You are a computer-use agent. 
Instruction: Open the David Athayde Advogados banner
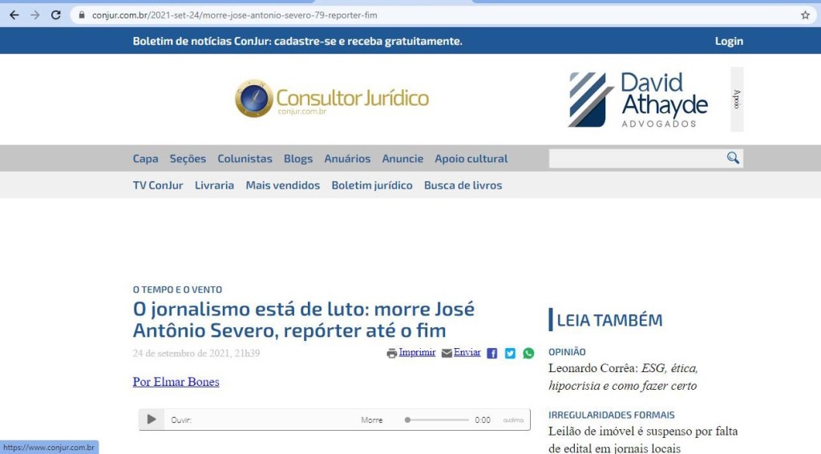pyautogui.click(x=638, y=99)
